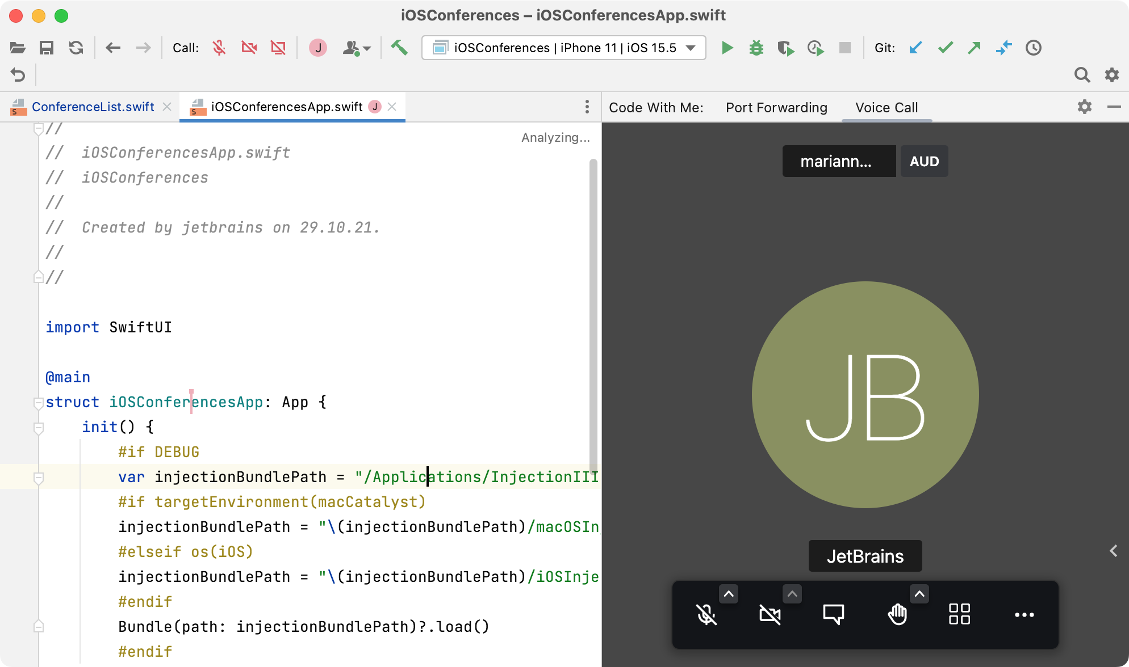Navigate forward with the right arrow
The image size is (1129, 667).
tap(143, 48)
